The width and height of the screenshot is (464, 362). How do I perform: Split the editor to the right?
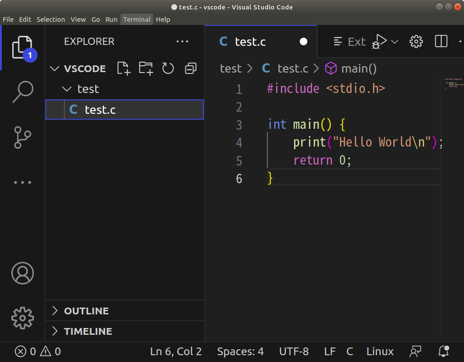click(441, 41)
